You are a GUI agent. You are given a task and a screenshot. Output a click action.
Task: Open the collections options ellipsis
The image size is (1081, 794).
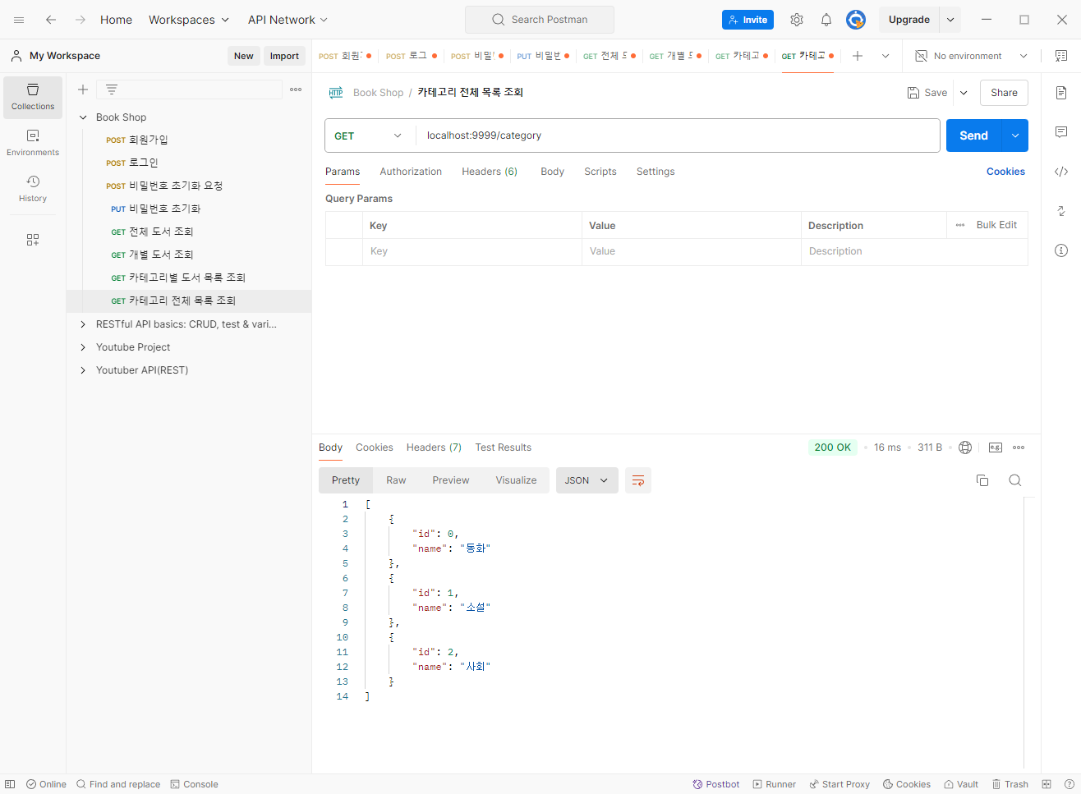tap(296, 89)
